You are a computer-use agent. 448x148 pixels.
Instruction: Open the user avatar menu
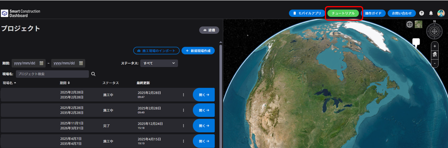441,13
